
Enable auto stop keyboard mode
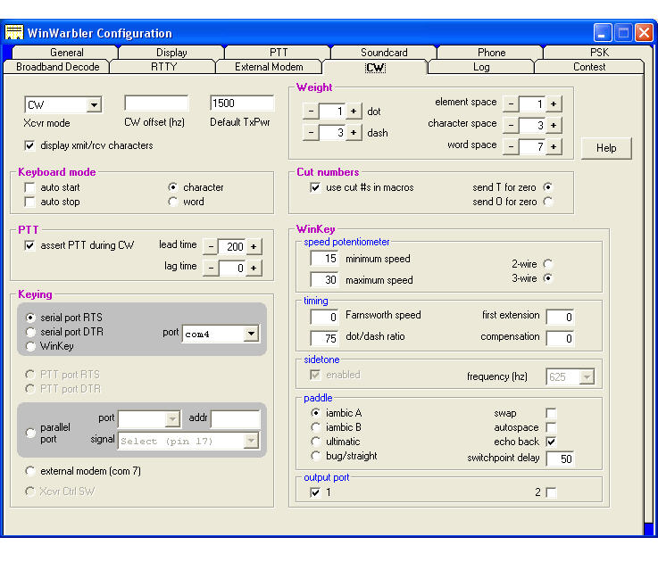(x=29, y=202)
